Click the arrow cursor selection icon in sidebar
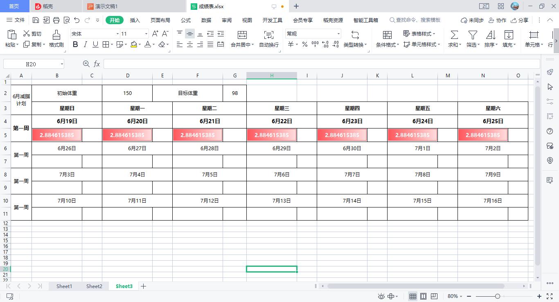This screenshot has height=302, width=559. [550, 87]
